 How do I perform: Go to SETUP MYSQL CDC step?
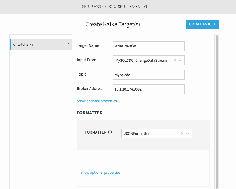pos(97,7)
